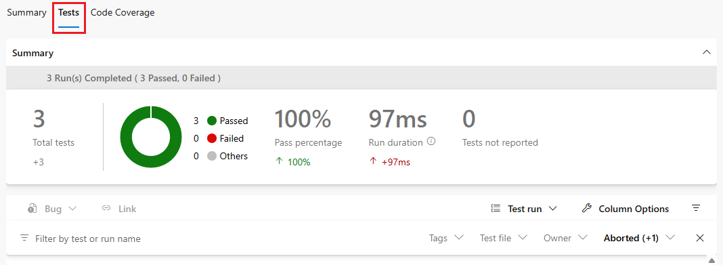Image resolution: width=723 pixels, height=265 pixels.
Task: Switch to the Summary tab
Action: pyautogui.click(x=26, y=12)
